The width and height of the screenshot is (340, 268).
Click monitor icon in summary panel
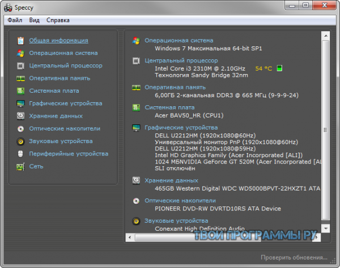[136, 128]
